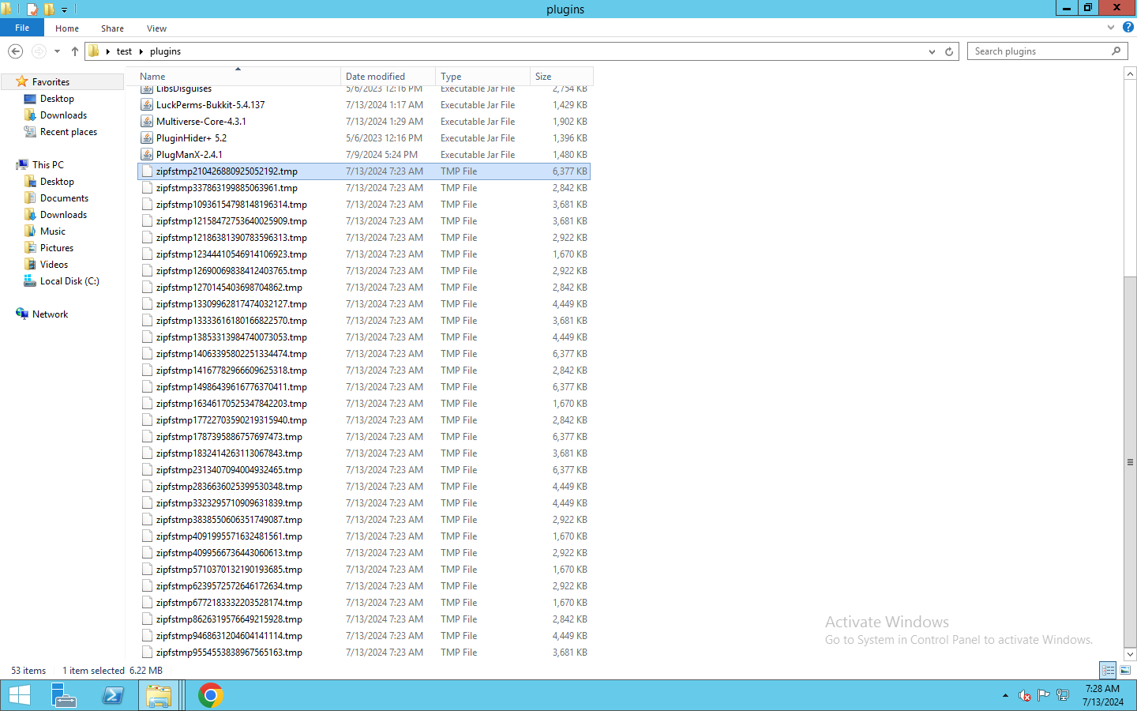Open the File menu tab
Viewport: 1137px width, 711px height.
pos(22,28)
